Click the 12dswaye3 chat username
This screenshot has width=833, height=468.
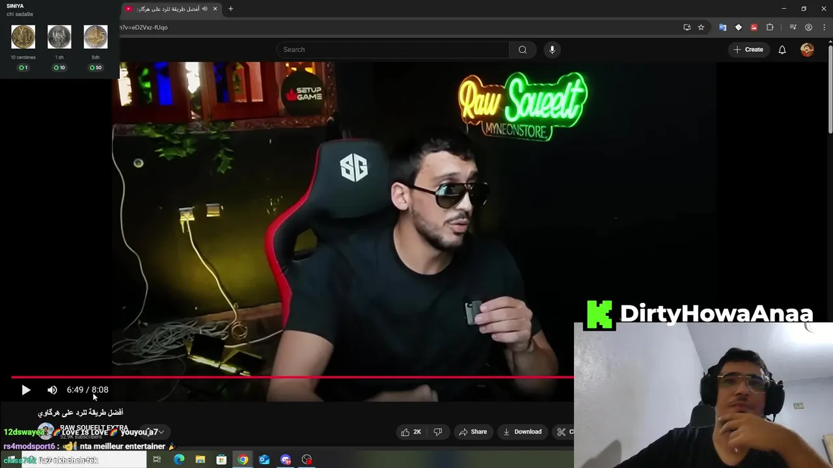[24, 432]
